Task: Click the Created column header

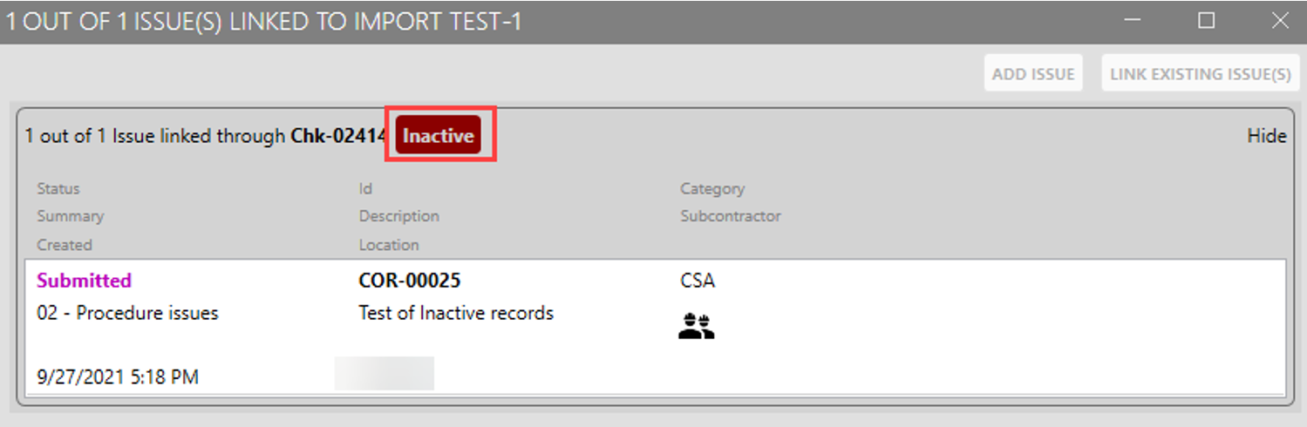Action: [65, 245]
